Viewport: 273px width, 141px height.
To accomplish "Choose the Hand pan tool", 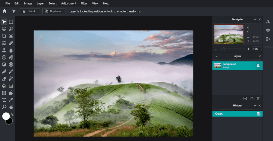I will pyautogui.click(x=11, y=107).
